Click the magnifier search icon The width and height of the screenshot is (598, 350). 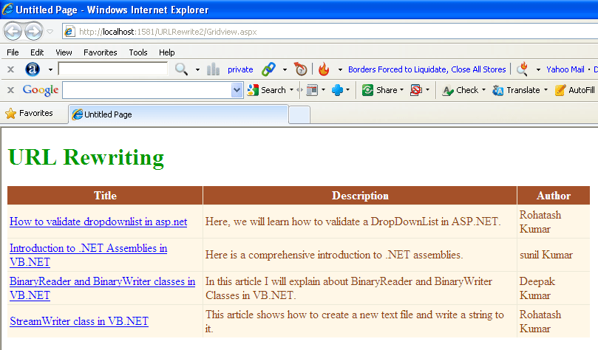tap(181, 69)
